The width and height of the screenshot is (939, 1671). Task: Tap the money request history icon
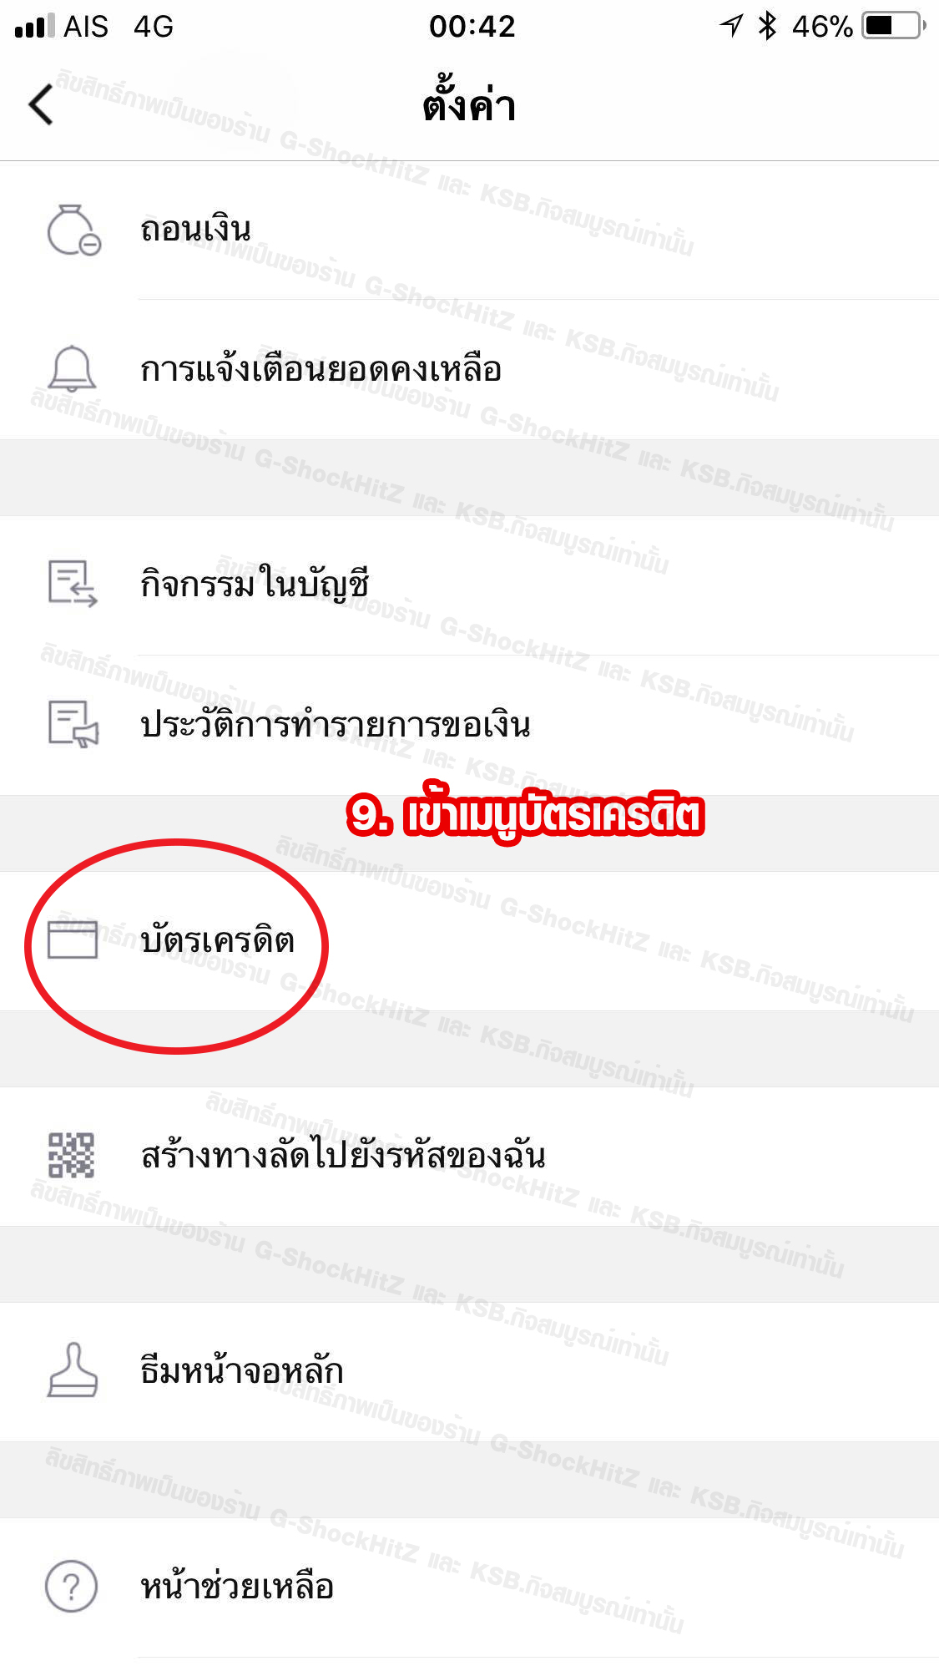73,723
